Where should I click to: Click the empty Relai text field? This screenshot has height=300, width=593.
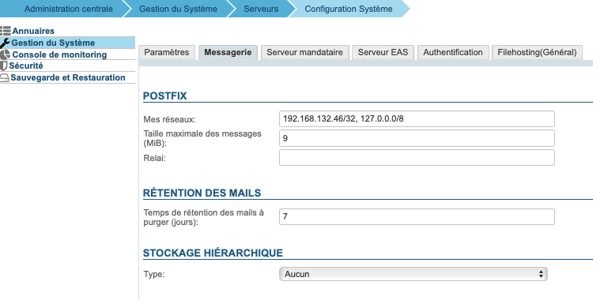pyautogui.click(x=417, y=158)
